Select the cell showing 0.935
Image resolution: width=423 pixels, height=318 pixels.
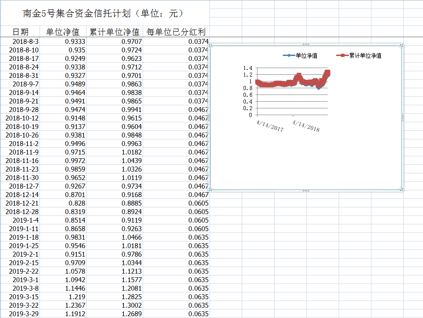tap(63, 50)
